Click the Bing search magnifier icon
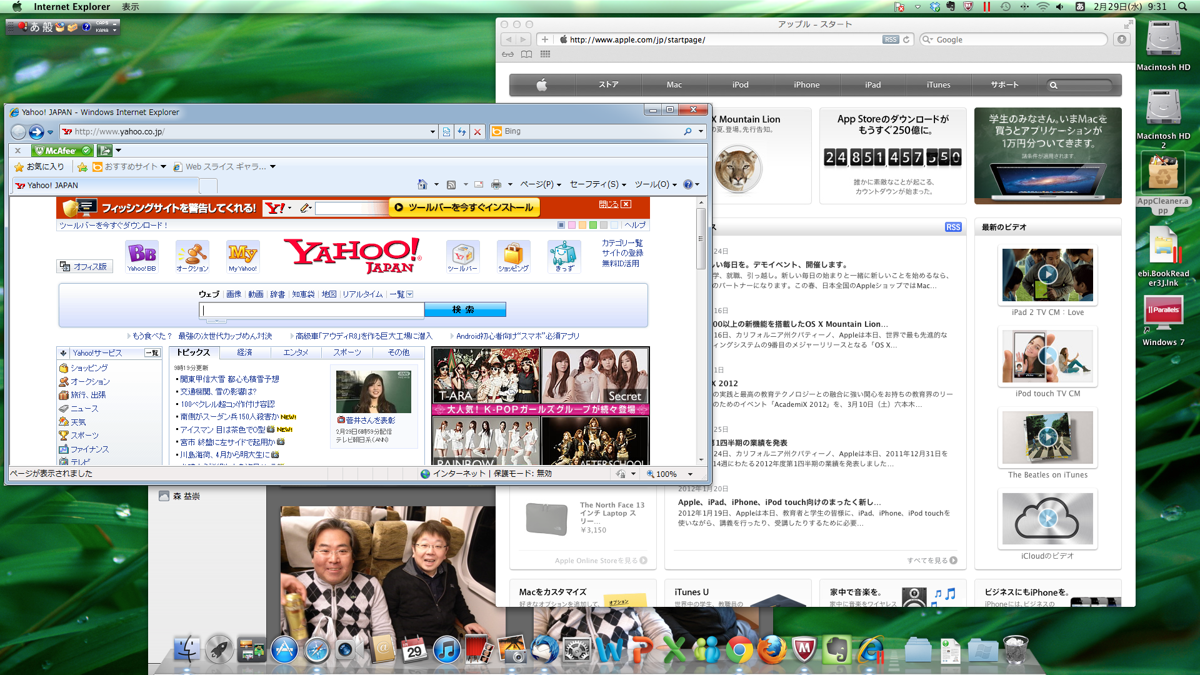 [x=687, y=131]
